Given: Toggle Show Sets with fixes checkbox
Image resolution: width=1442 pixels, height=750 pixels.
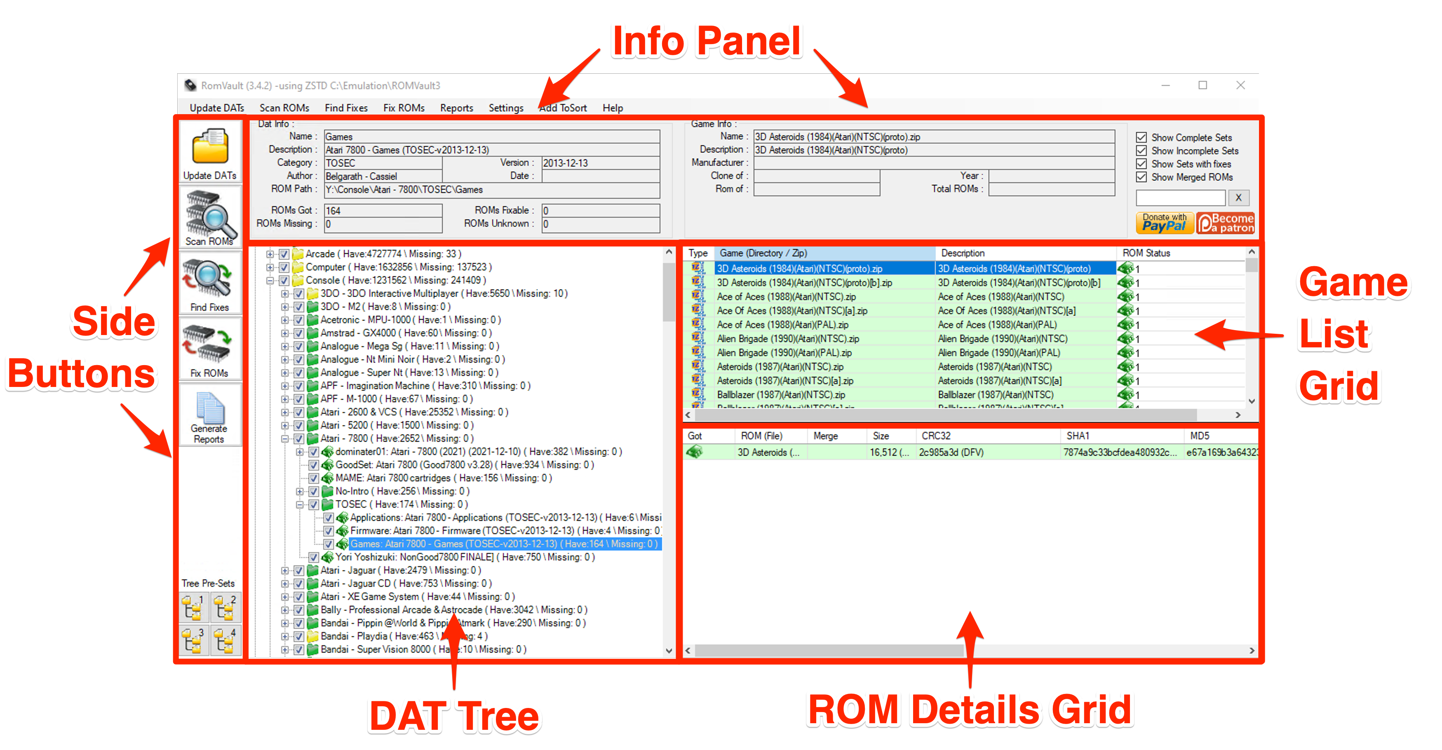Looking at the screenshot, I should 1141,164.
